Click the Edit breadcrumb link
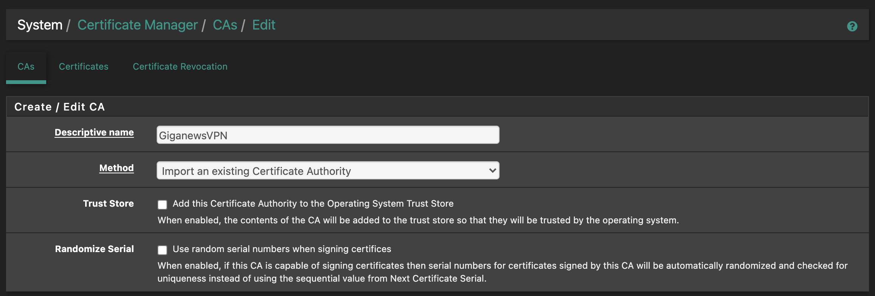875x296 pixels. [264, 25]
